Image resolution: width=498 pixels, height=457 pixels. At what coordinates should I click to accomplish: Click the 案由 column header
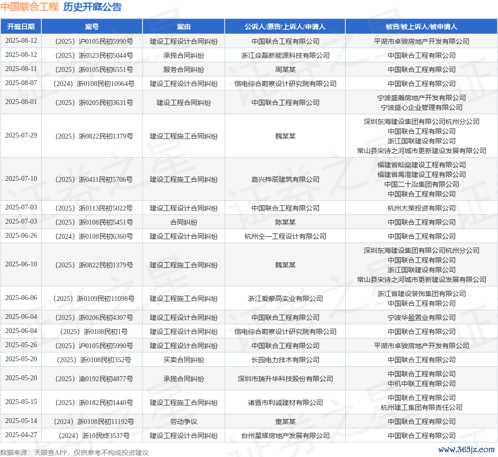tap(183, 27)
